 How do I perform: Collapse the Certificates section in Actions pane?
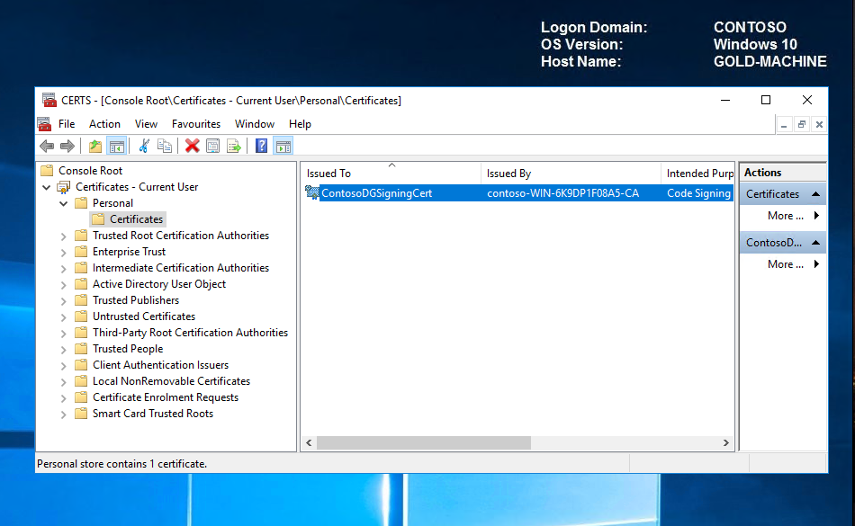[x=815, y=194]
